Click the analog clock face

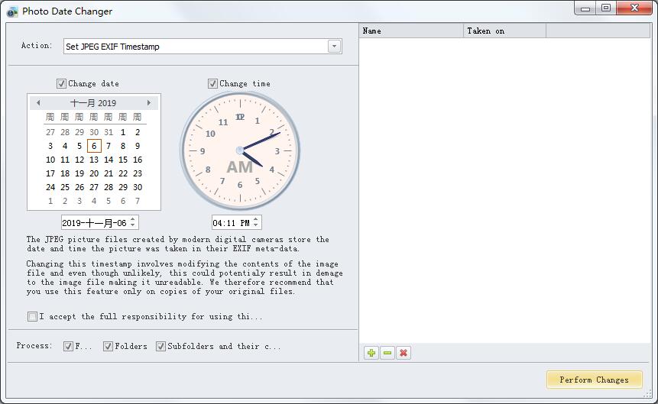[240, 150]
